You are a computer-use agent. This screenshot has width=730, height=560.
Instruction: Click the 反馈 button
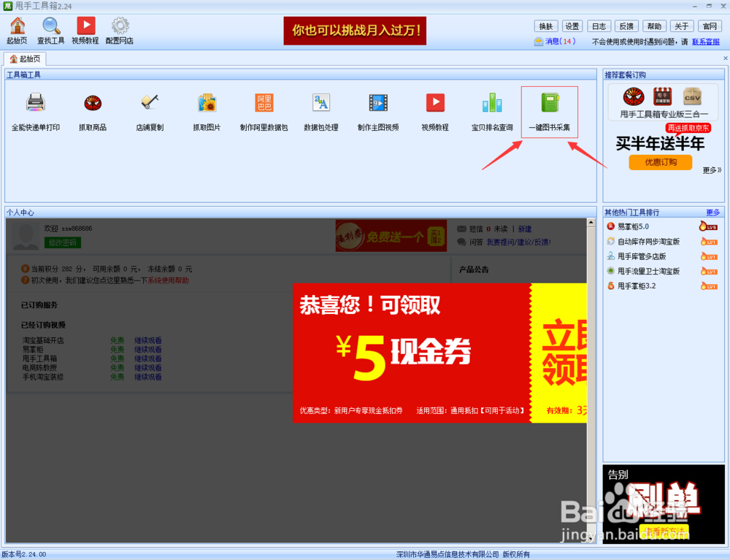(626, 26)
